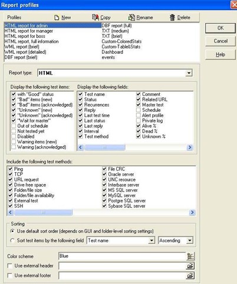This screenshot has width=237, height=284.
Task: Click the fields list horizontal scrollbar thumb
Action: (x=105, y=147)
